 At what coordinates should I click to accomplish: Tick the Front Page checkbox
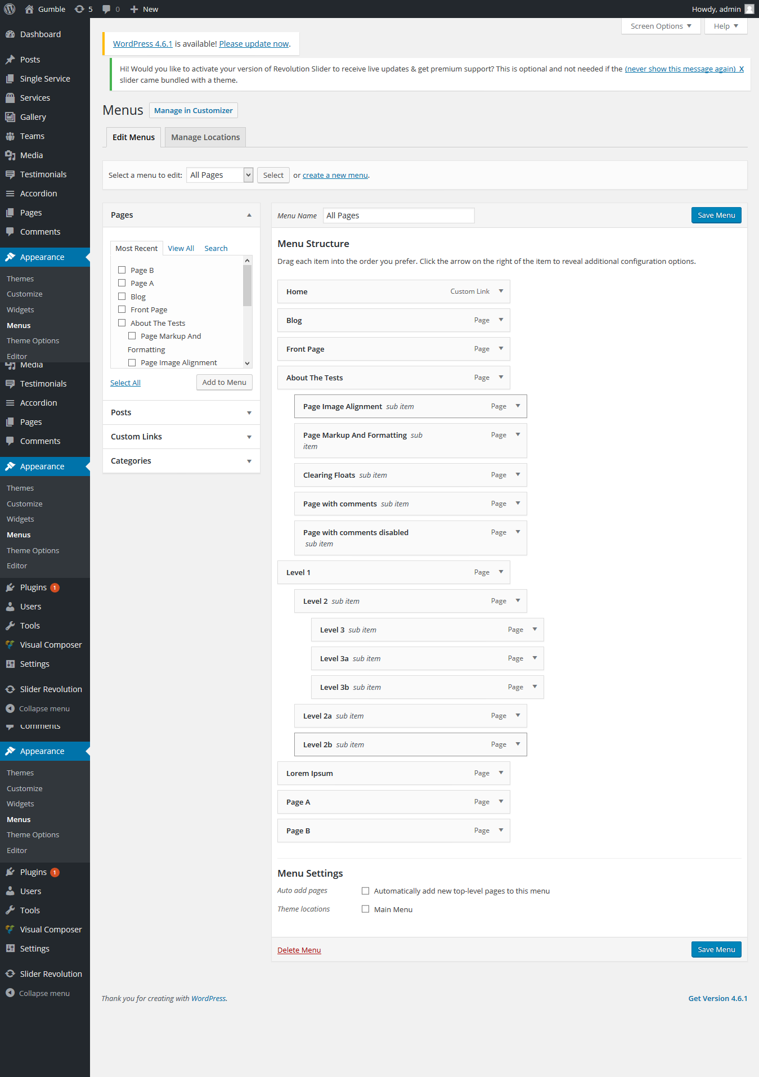click(x=122, y=309)
